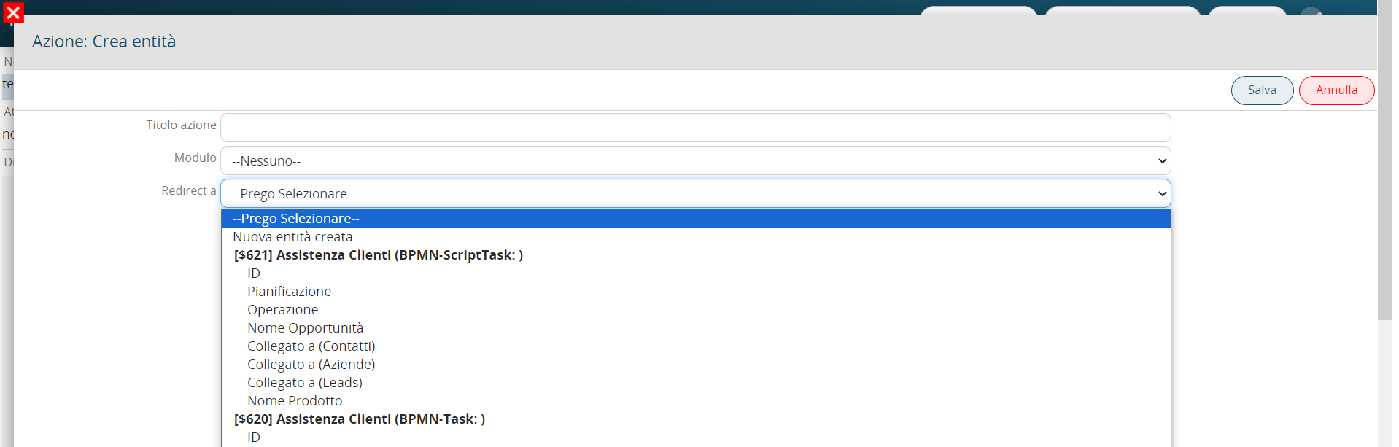Toggle the Redirect a dropdown arrow
This screenshot has width=1399, height=447.
[1162, 193]
